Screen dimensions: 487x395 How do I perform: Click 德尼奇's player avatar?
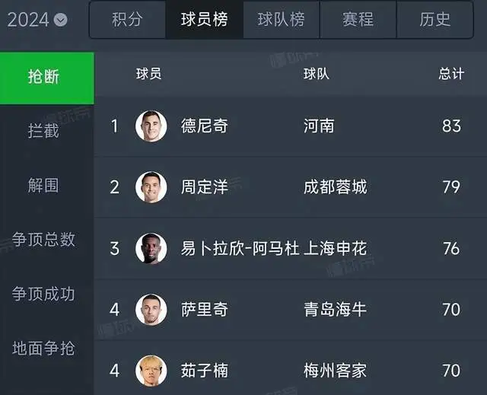click(x=151, y=126)
